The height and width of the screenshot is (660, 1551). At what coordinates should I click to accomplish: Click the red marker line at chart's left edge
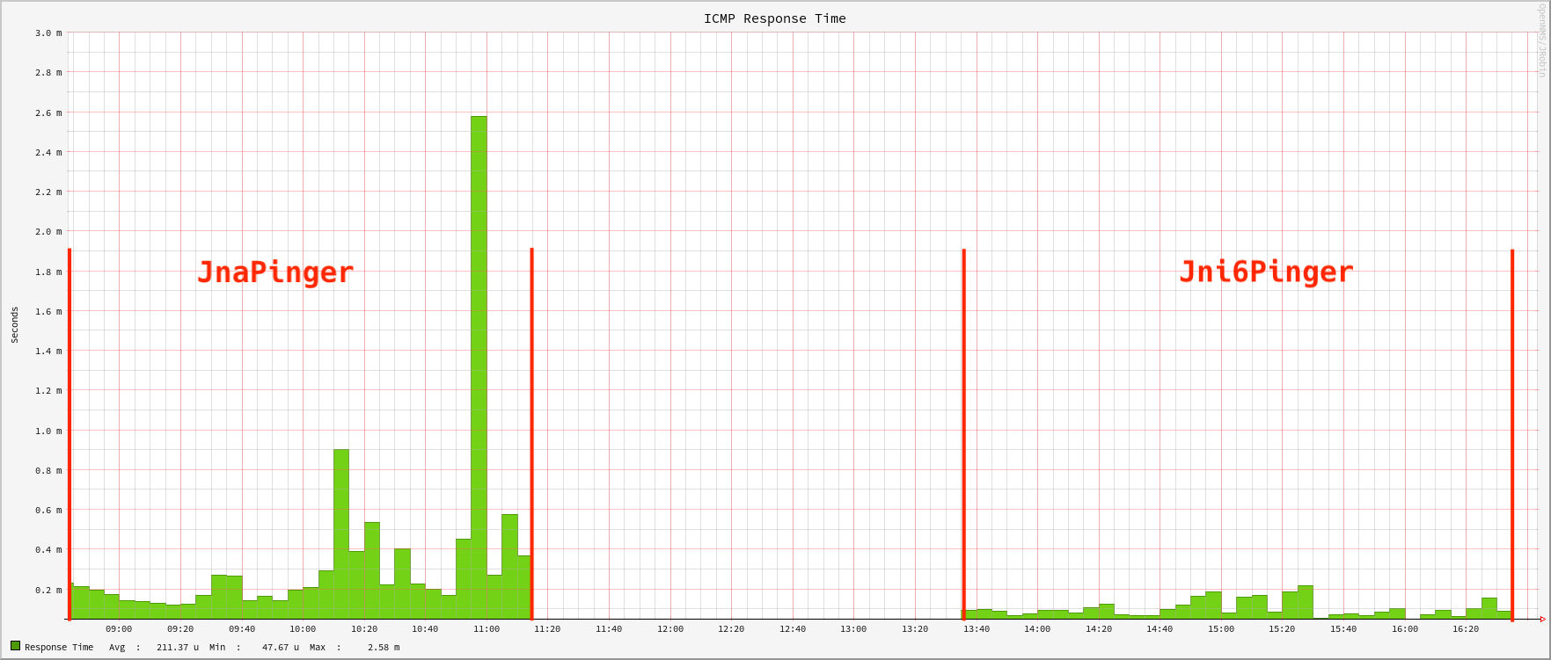click(70, 434)
